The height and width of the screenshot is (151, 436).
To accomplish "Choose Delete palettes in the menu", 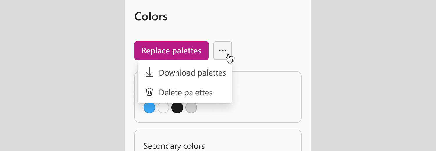I will 185,92.
